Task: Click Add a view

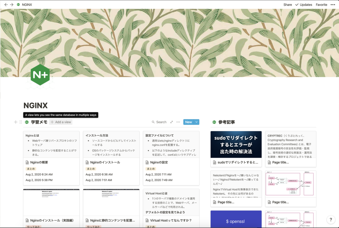Action: [61, 122]
